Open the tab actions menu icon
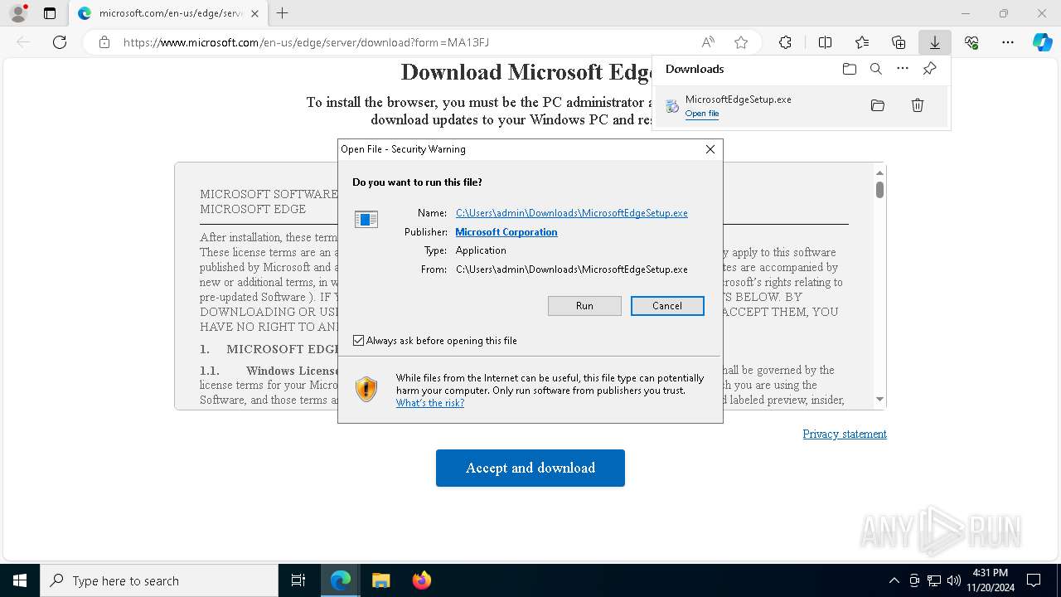The image size is (1061, 597). click(x=50, y=13)
